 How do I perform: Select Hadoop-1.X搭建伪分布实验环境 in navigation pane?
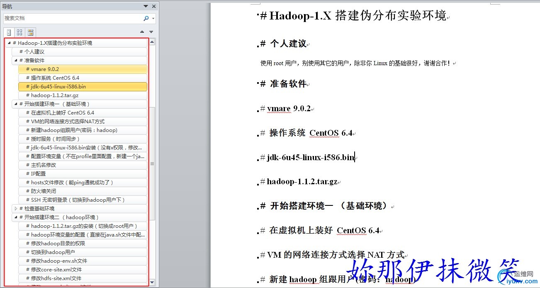[x=76, y=43]
